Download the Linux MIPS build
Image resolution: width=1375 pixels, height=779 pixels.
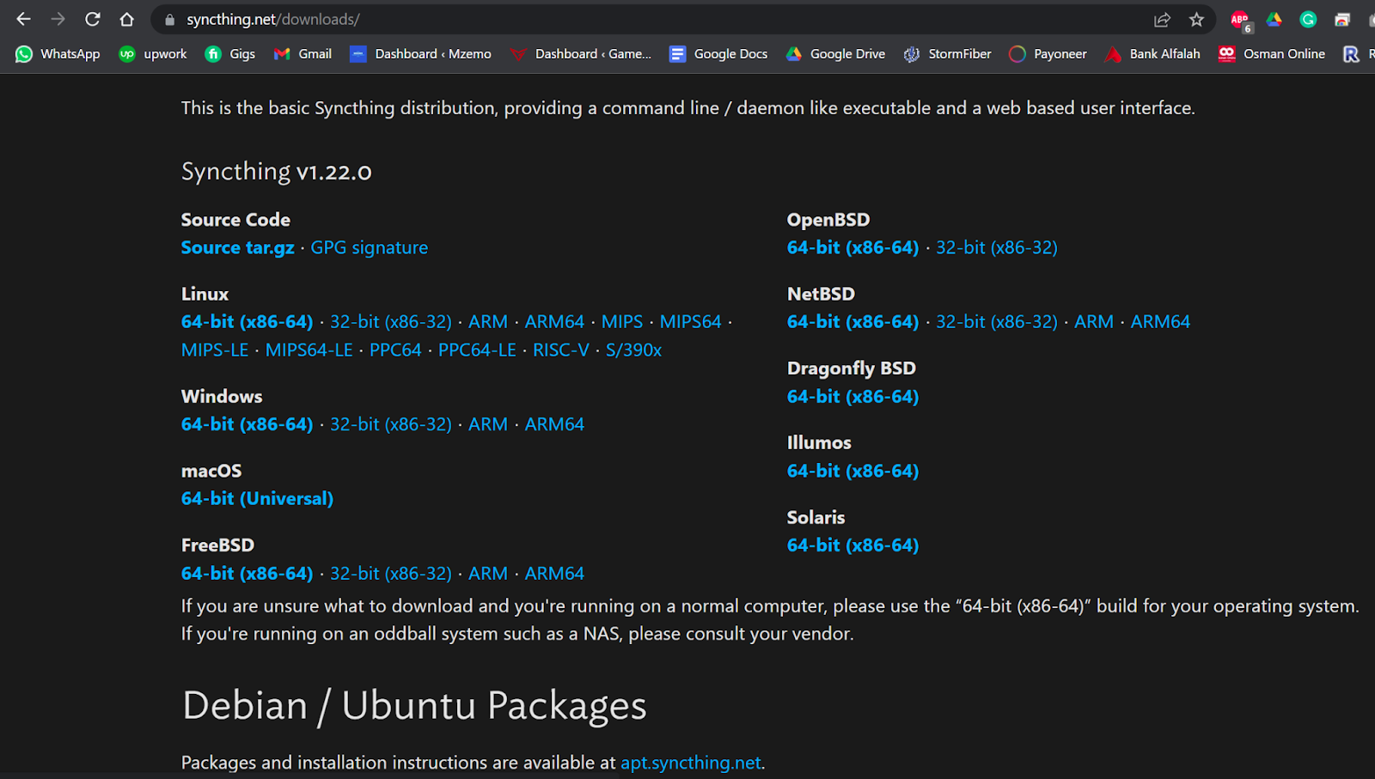622,322
